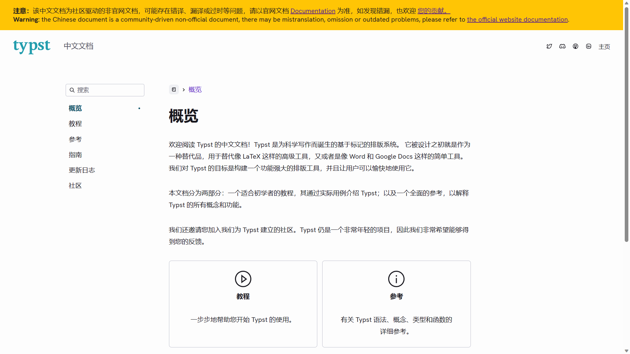Select 更新日志 in the sidebar
Viewport: 630px width, 354px height.
[x=82, y=170]
